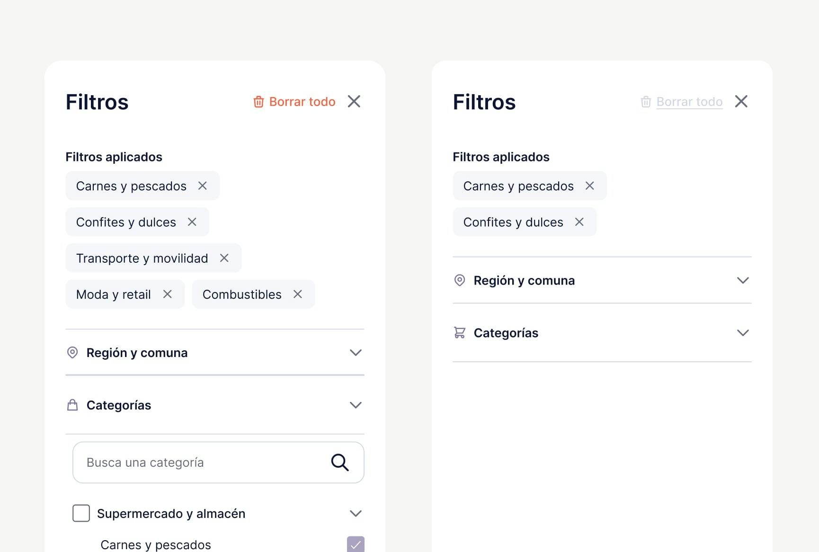
Task: Uncheck the Carnes y pescados category checkbox
Action: click(355, 544)
